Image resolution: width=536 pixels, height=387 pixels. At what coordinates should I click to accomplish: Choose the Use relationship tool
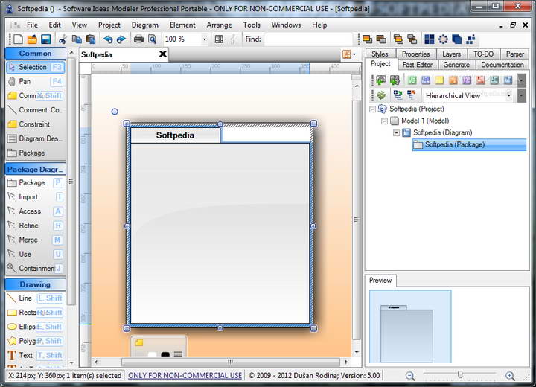pyautogui.click(x=35, y=255)
